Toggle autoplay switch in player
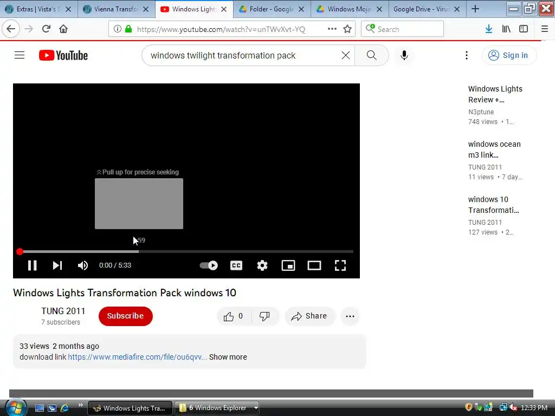 click(209, 265)
